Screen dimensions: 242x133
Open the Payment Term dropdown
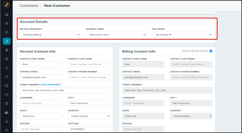pos(116,35)
